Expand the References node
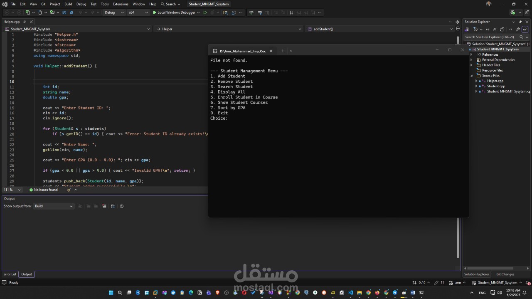This screenshot has height=299, width=532. (x=471, y=54)
